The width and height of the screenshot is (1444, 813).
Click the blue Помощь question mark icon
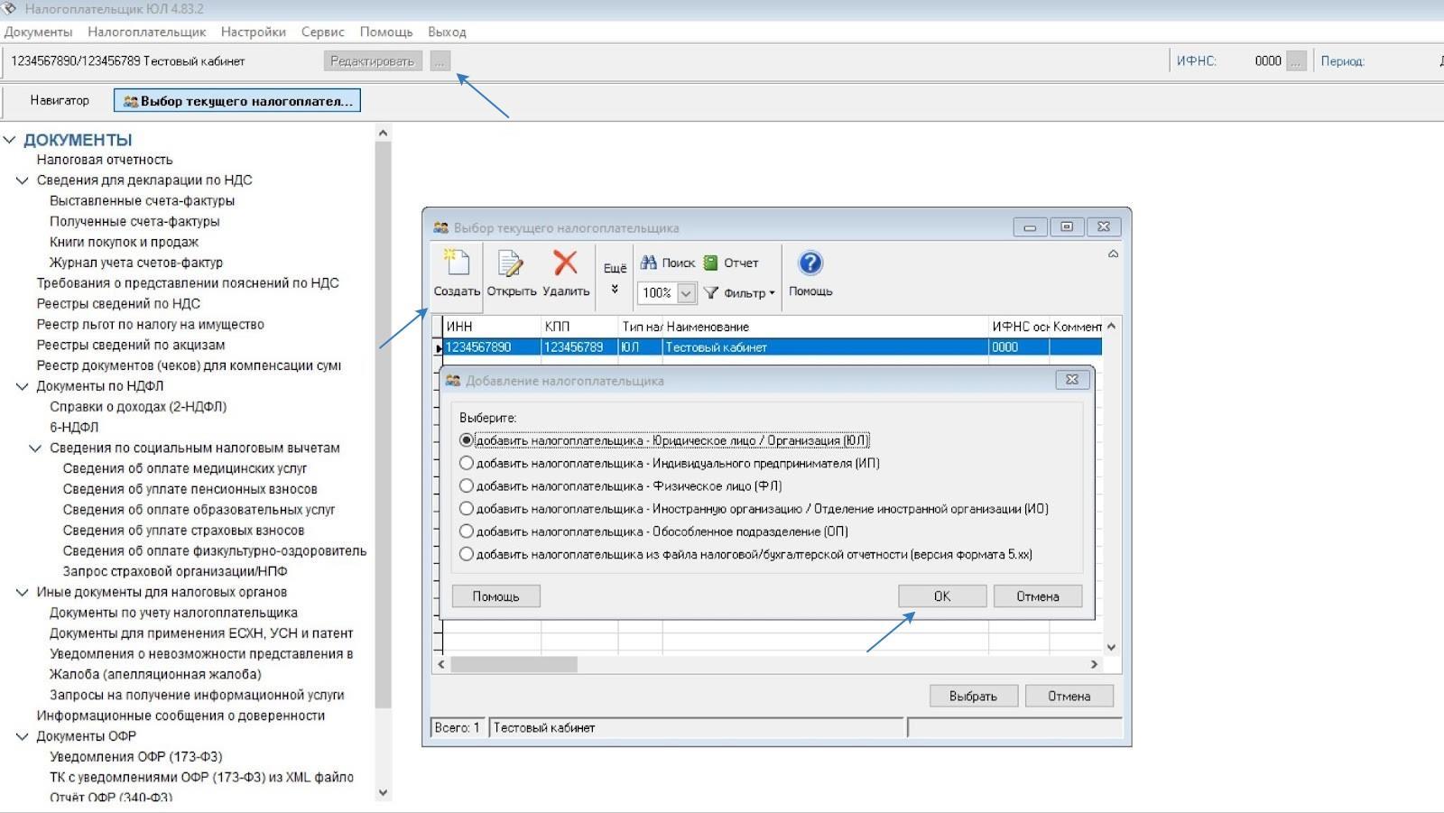[810, 263]
